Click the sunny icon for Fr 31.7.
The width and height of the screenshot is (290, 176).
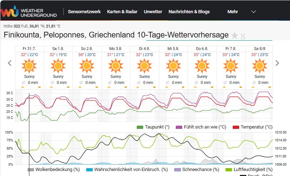coord(29,66)
